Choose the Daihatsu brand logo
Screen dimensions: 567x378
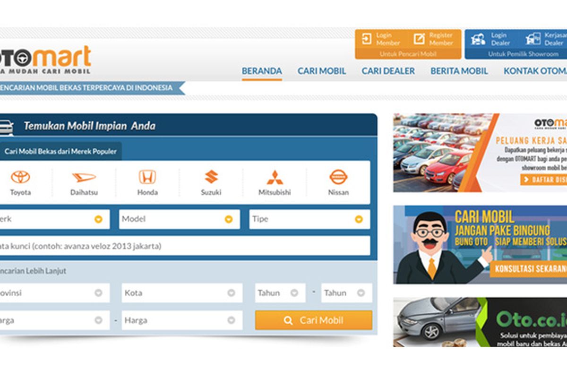tap(84, 178)
